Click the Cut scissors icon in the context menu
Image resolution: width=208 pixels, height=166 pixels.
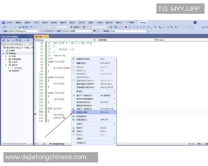pos(73,128)
